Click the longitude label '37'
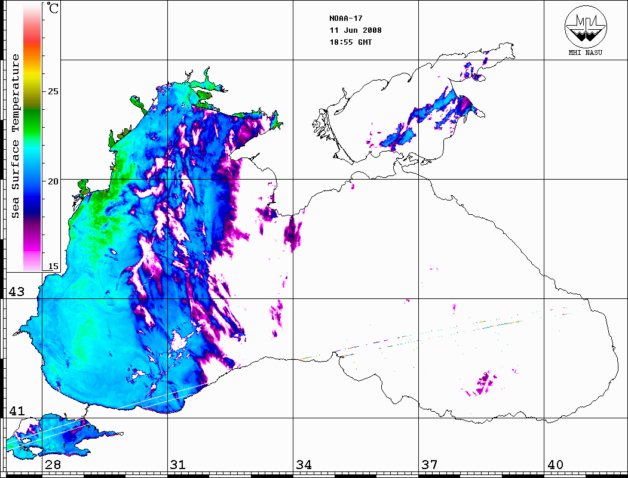This screenshot has height=478, width=628. click(x=430, y=465)
